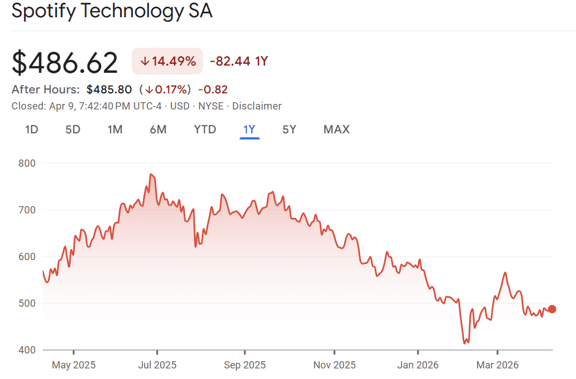Click the Nov 2025 axis label

334,365
